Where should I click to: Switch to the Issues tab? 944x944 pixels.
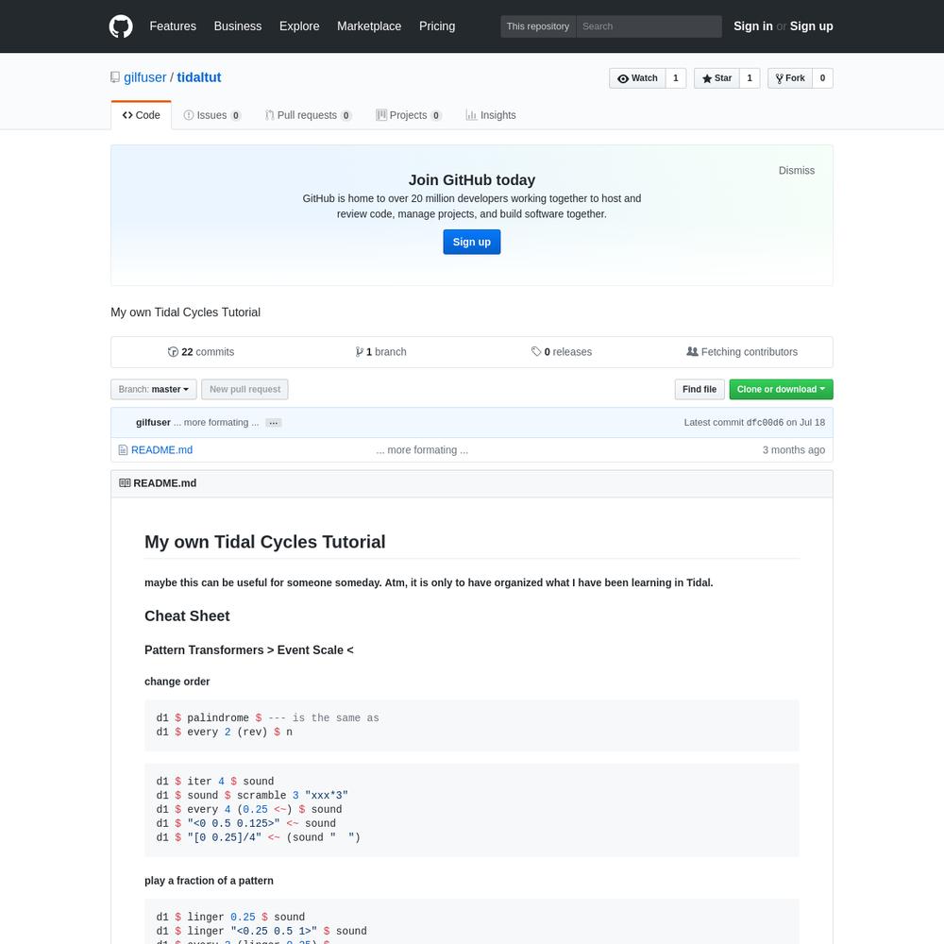pos(211,115)
